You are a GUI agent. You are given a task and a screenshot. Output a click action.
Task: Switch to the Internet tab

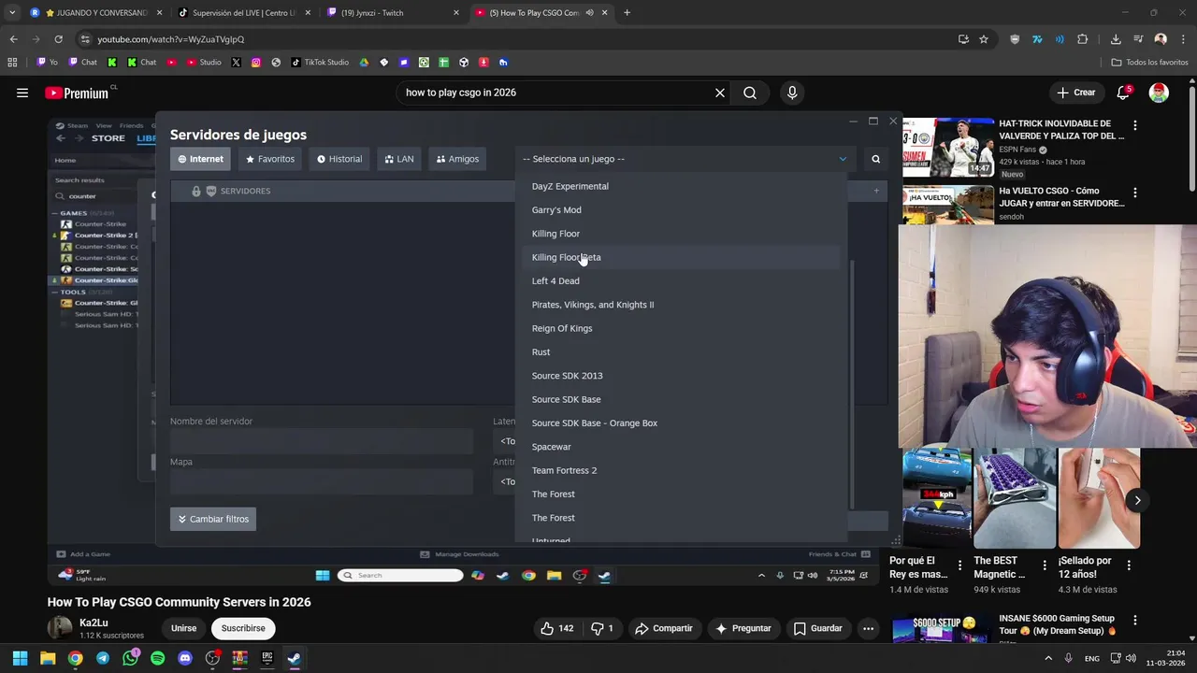pos(200,159)
